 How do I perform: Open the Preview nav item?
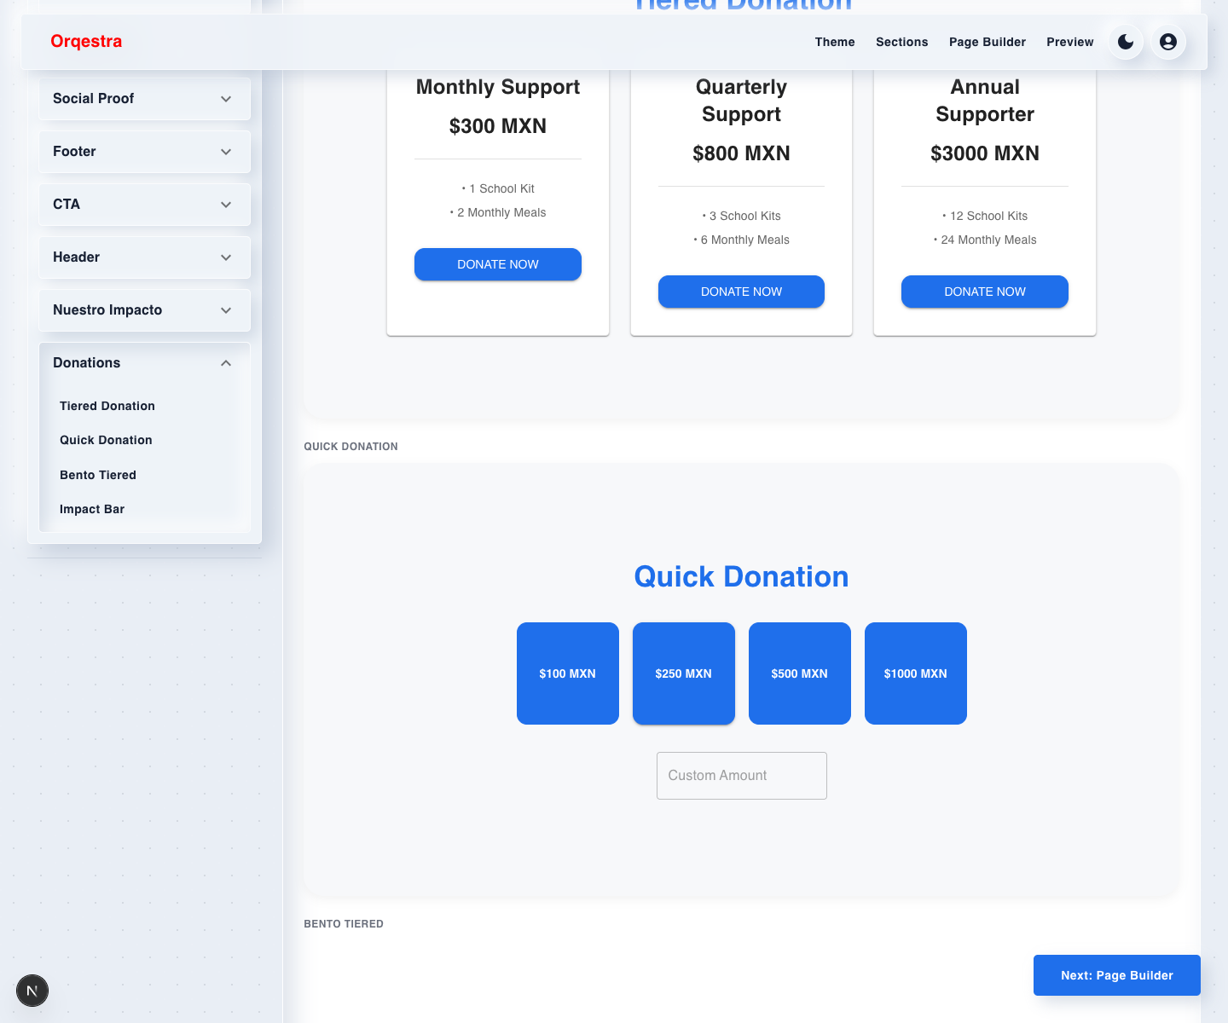coord(1070,42)
